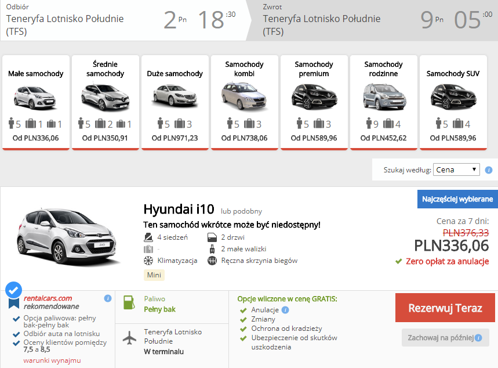Select the Samochody rodzinne category
Screen dimensions: 498x368
pyautogui.click(x=383, y=102)
